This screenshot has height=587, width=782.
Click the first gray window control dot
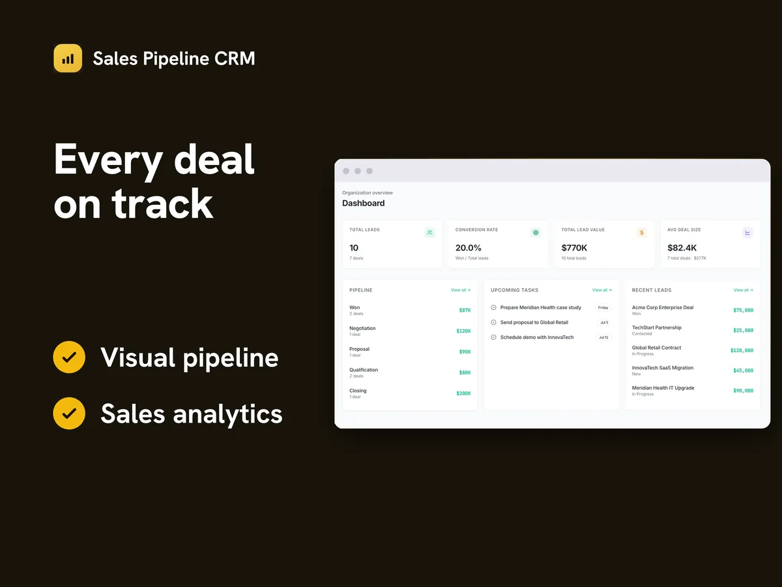(x=346, y=171)
